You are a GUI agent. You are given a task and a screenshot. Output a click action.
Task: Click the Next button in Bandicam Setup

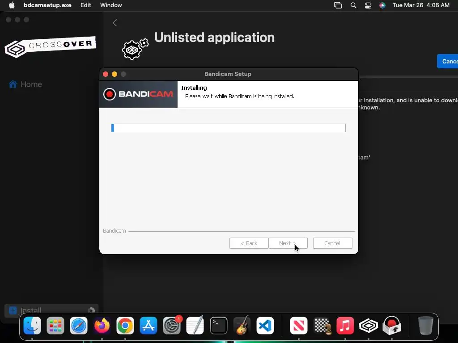(288, 243)
